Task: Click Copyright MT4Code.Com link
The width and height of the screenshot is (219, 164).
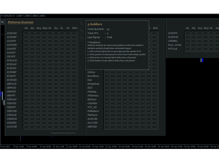Action: [63, 133]
